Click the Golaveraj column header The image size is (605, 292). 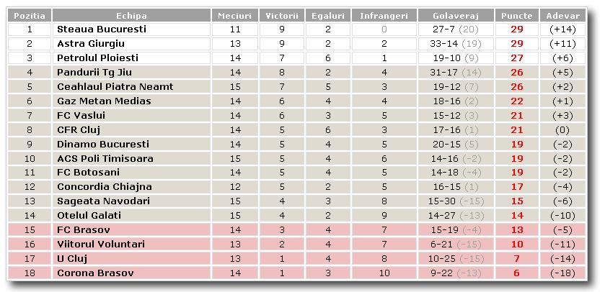[x=456, y=16]
